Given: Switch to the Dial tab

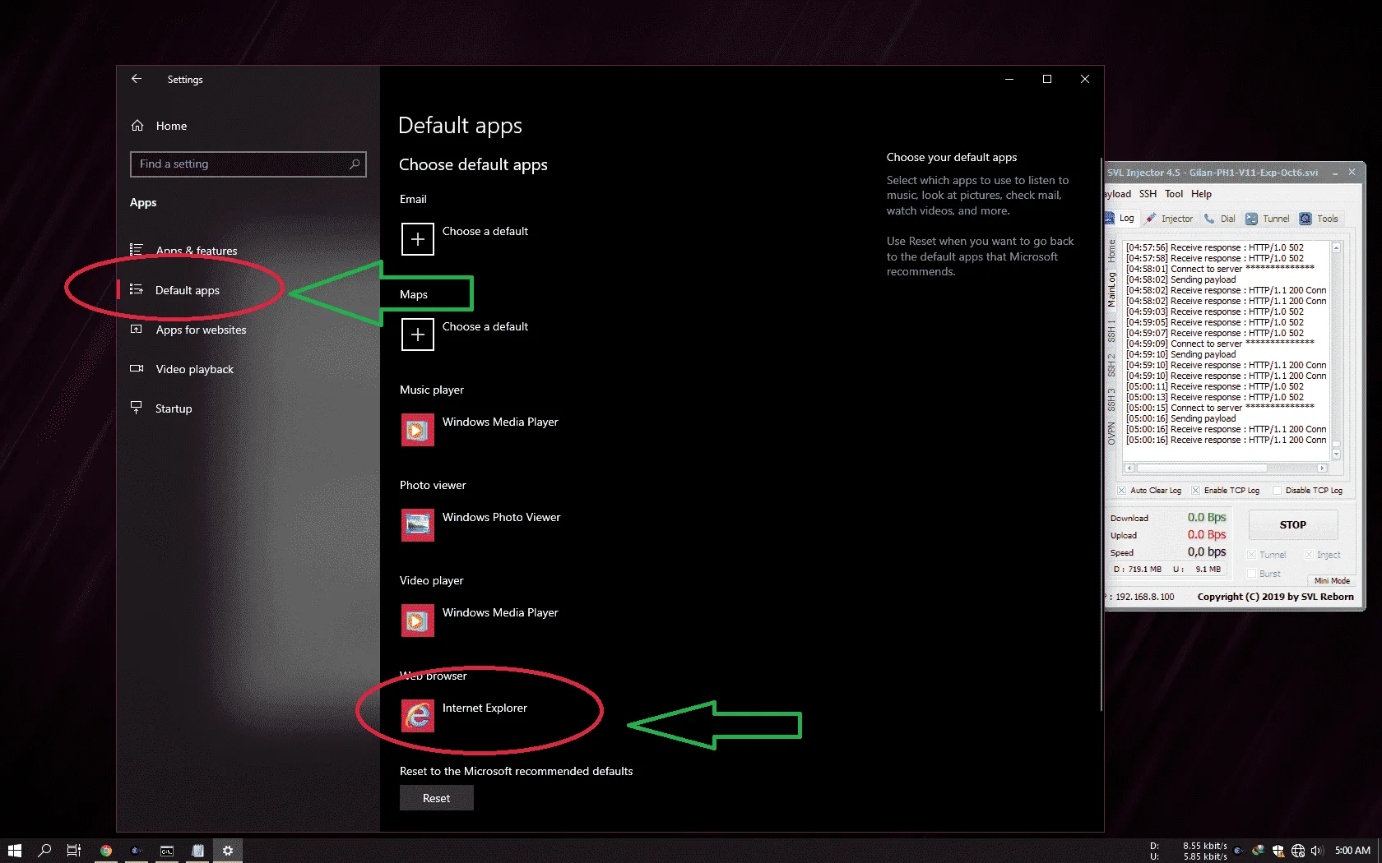Looking at the screenshot, I should click(x=1220, y=219).
